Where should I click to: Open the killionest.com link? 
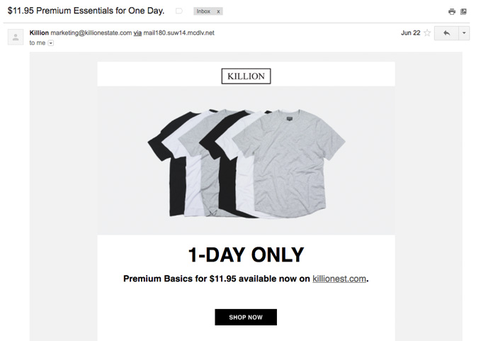point(339,279)
